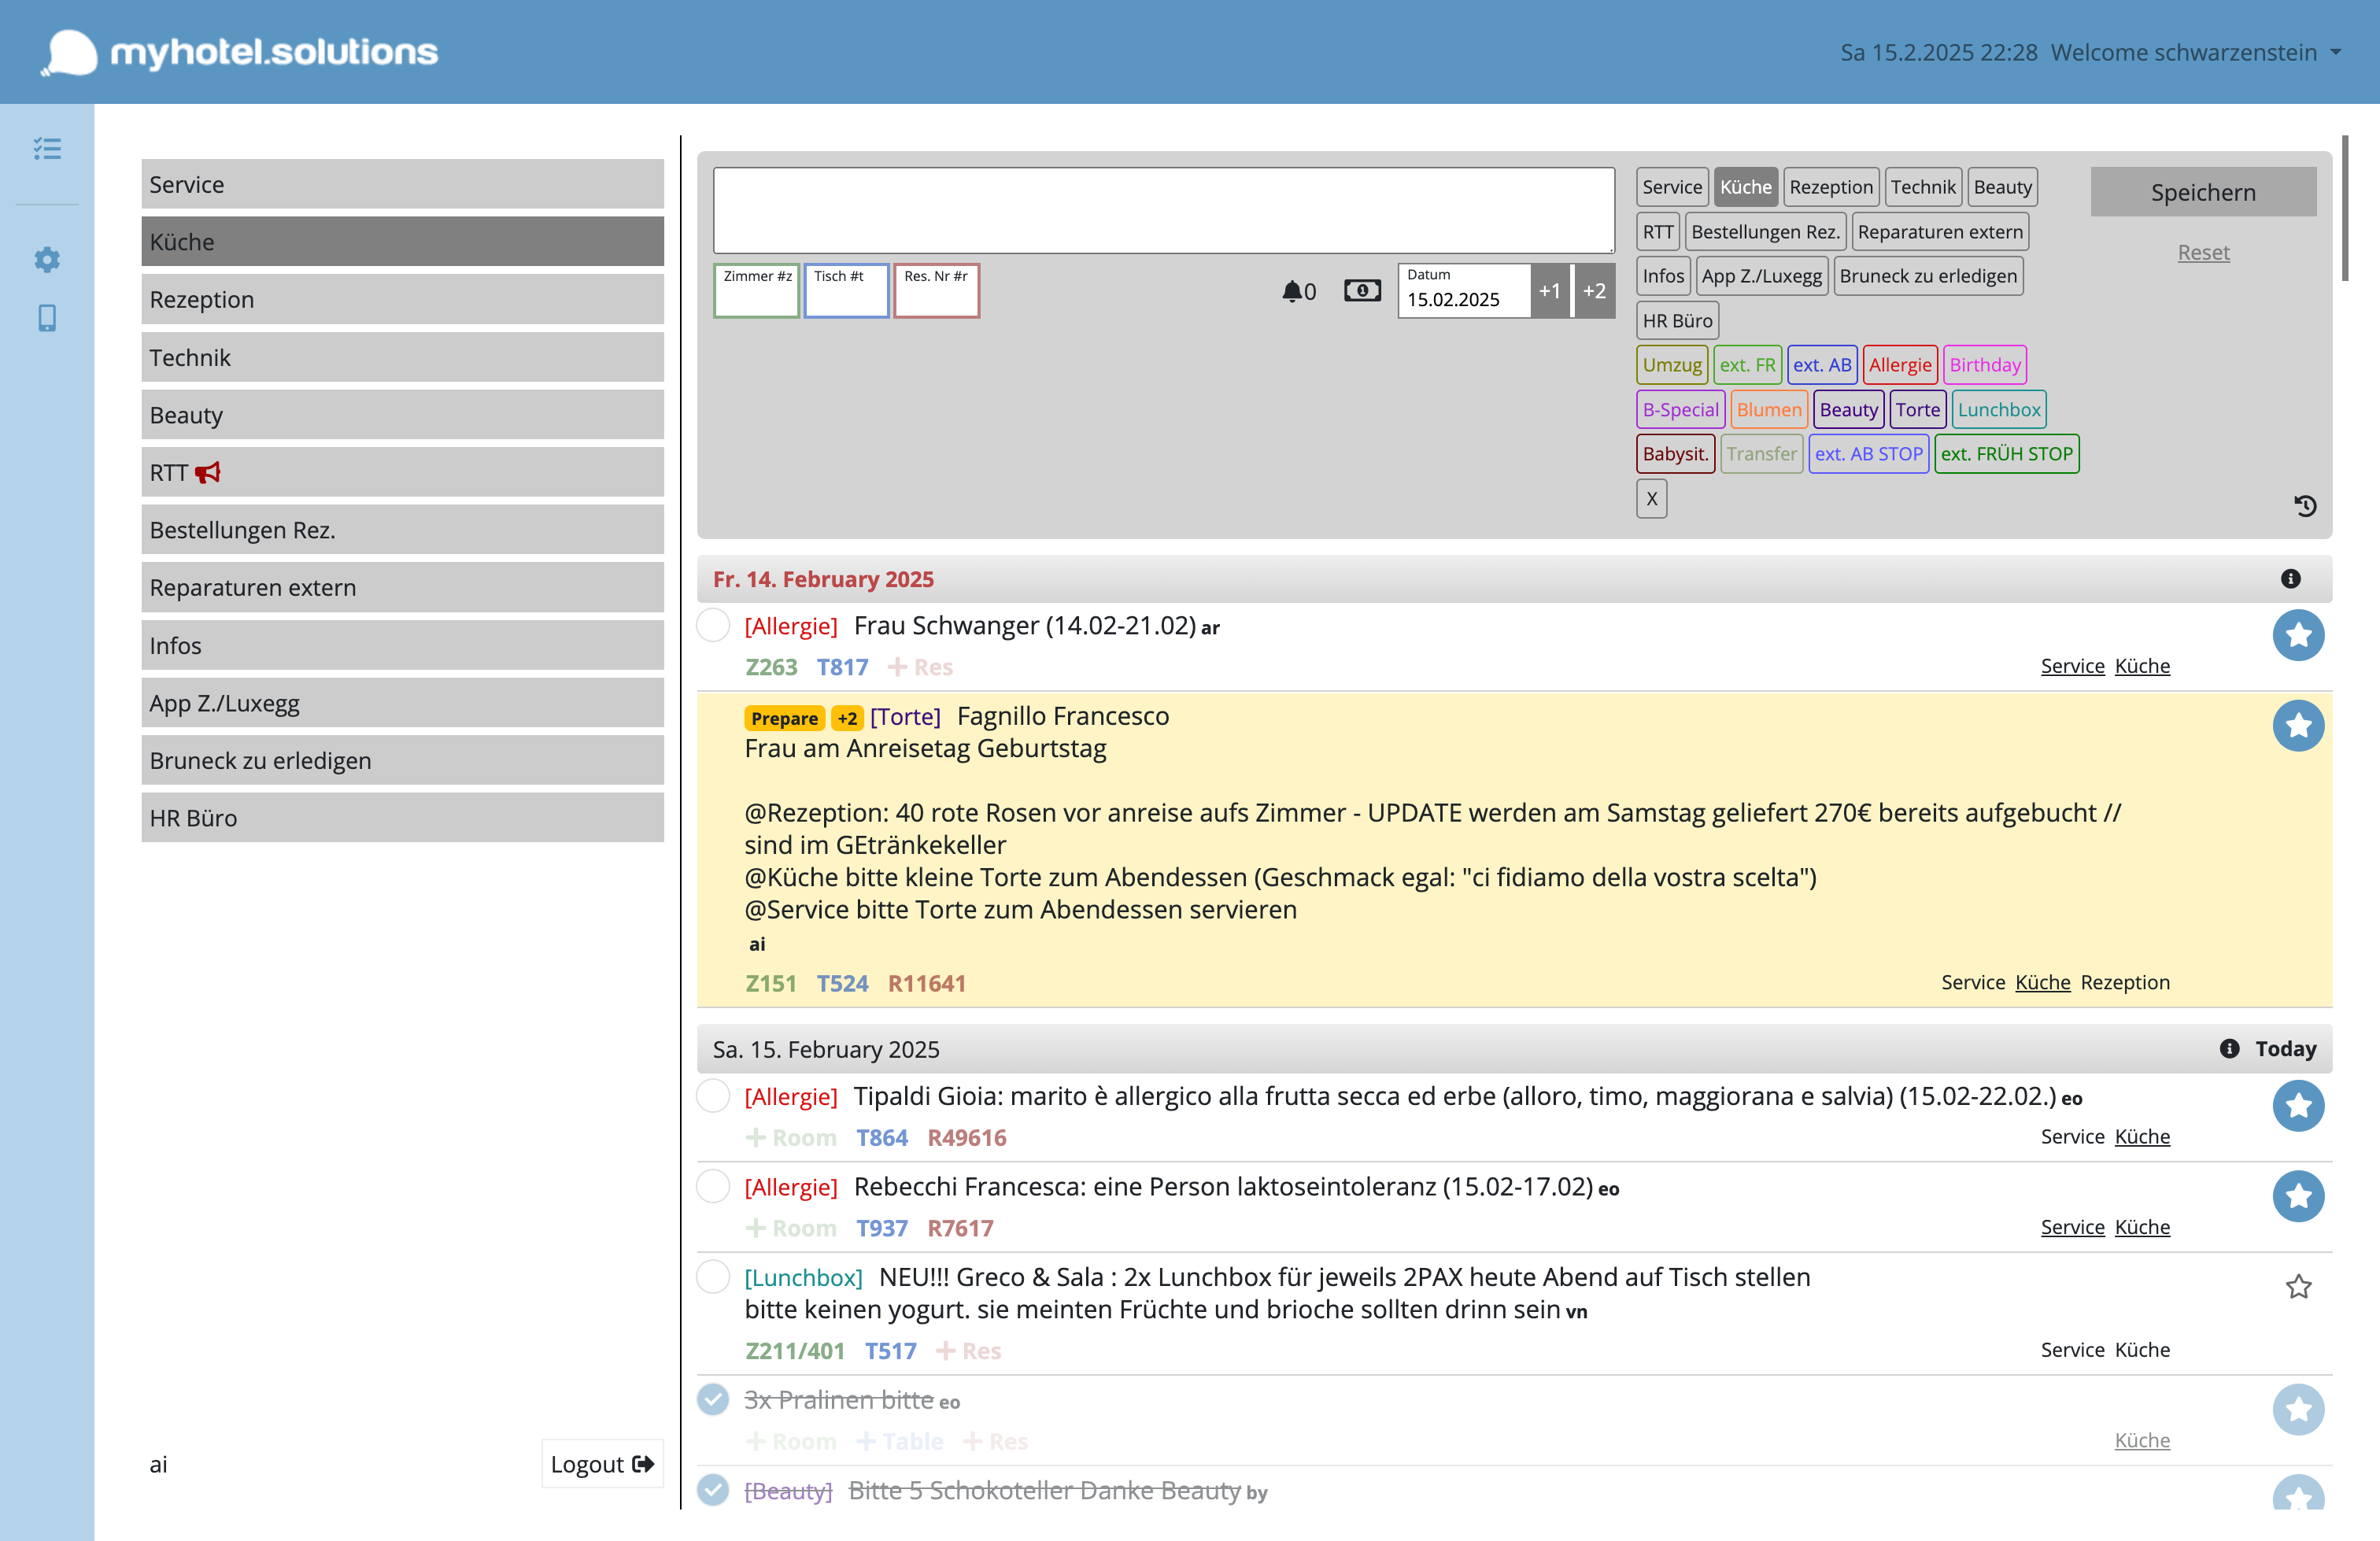Click the money icon next to the bell
The height and width of the screenshot is (1541, 2380).
[x=1362, y=290]
